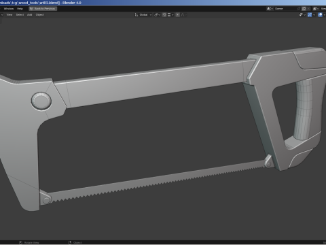326x245 pixels.
Task: Toggle the snapping magnet icon
Action: point(164,15)
